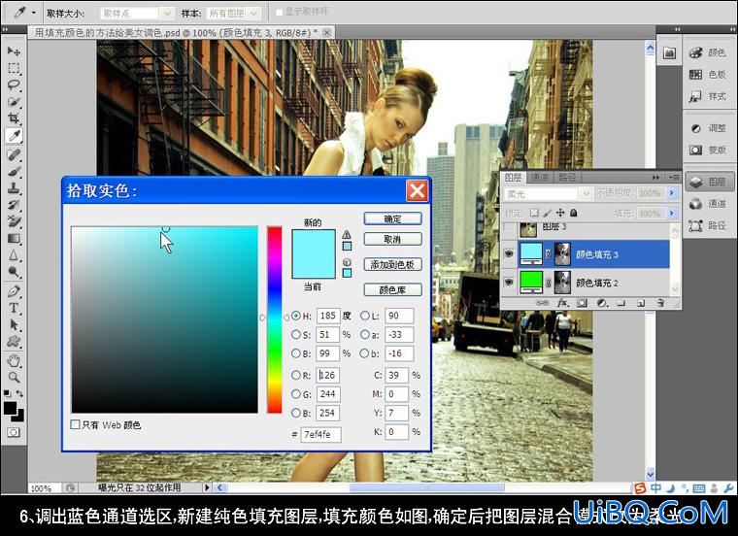Select the History Brush tool
Screen dimensions: 738x536
pos(14,205)
